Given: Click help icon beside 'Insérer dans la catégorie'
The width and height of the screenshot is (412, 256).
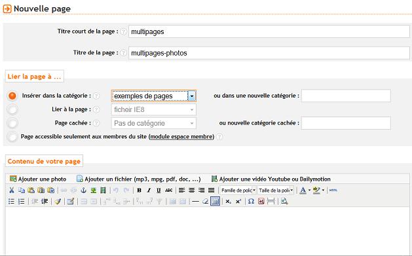Looking at the screenshot, I should [96, 96].
